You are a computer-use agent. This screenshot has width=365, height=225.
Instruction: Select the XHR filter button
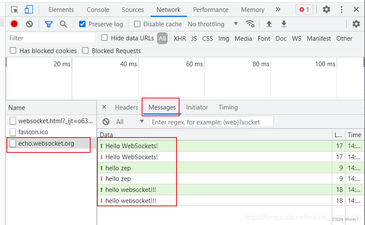[x=180, y=39]
